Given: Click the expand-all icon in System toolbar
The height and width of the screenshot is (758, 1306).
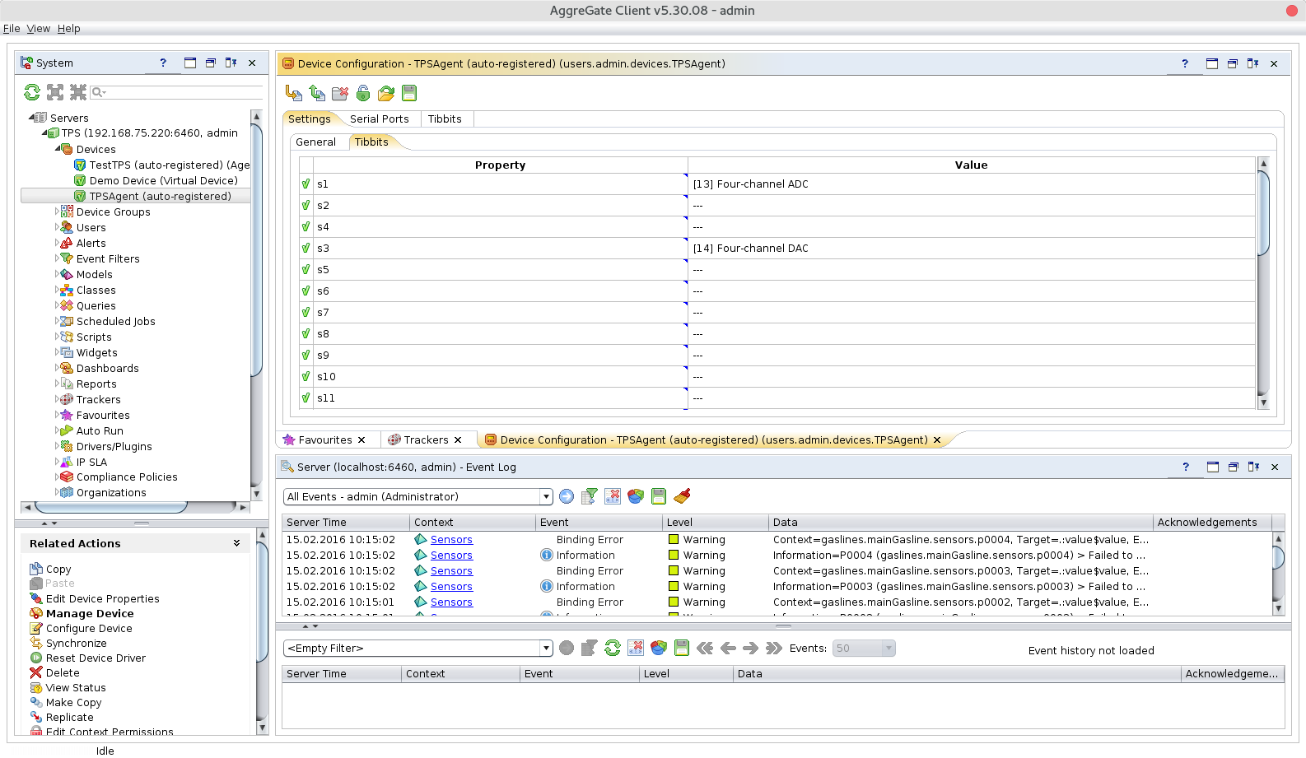Looking at the screenshot, I should click(x=55, y=92).
